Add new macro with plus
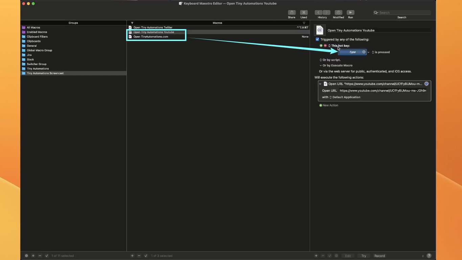The image size is (462, 260). click(x=132, y=256)
